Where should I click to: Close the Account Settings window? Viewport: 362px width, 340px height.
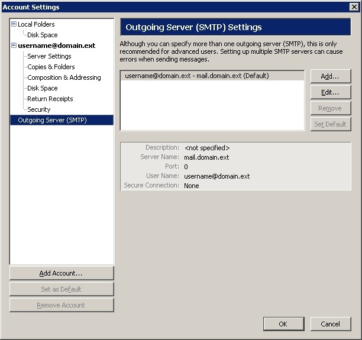click(354, 7)
